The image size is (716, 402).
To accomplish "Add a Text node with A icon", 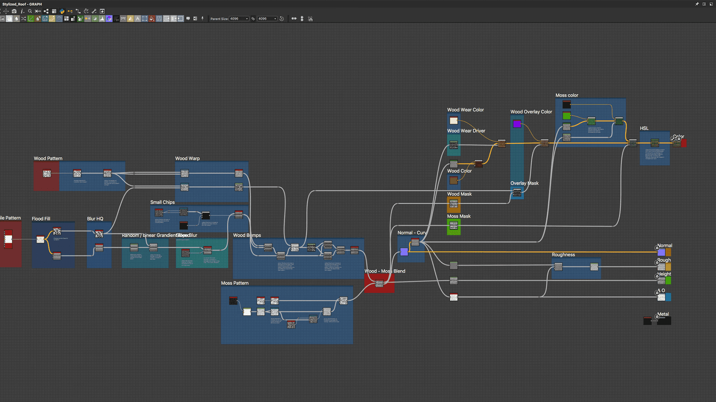I will click(x=138, y=19).
